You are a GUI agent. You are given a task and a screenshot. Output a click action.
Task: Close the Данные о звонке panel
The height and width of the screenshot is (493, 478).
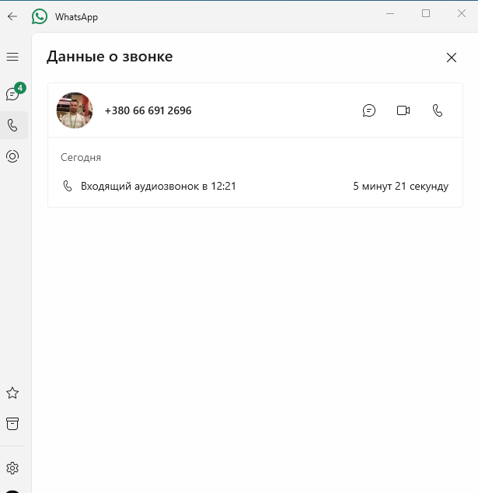click(x=452, y=58)
